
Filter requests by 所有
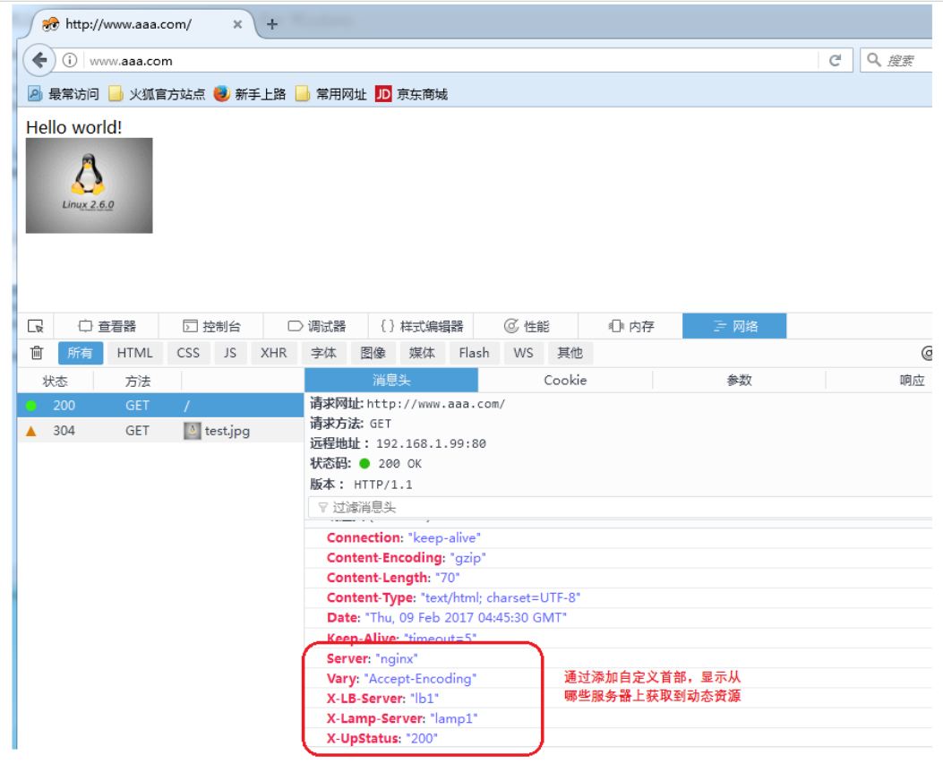point(80,353)
